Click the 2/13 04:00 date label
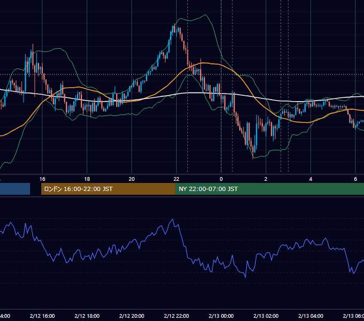Image resolution: width=364 pixels, height=321 pixels. point(310,316)
